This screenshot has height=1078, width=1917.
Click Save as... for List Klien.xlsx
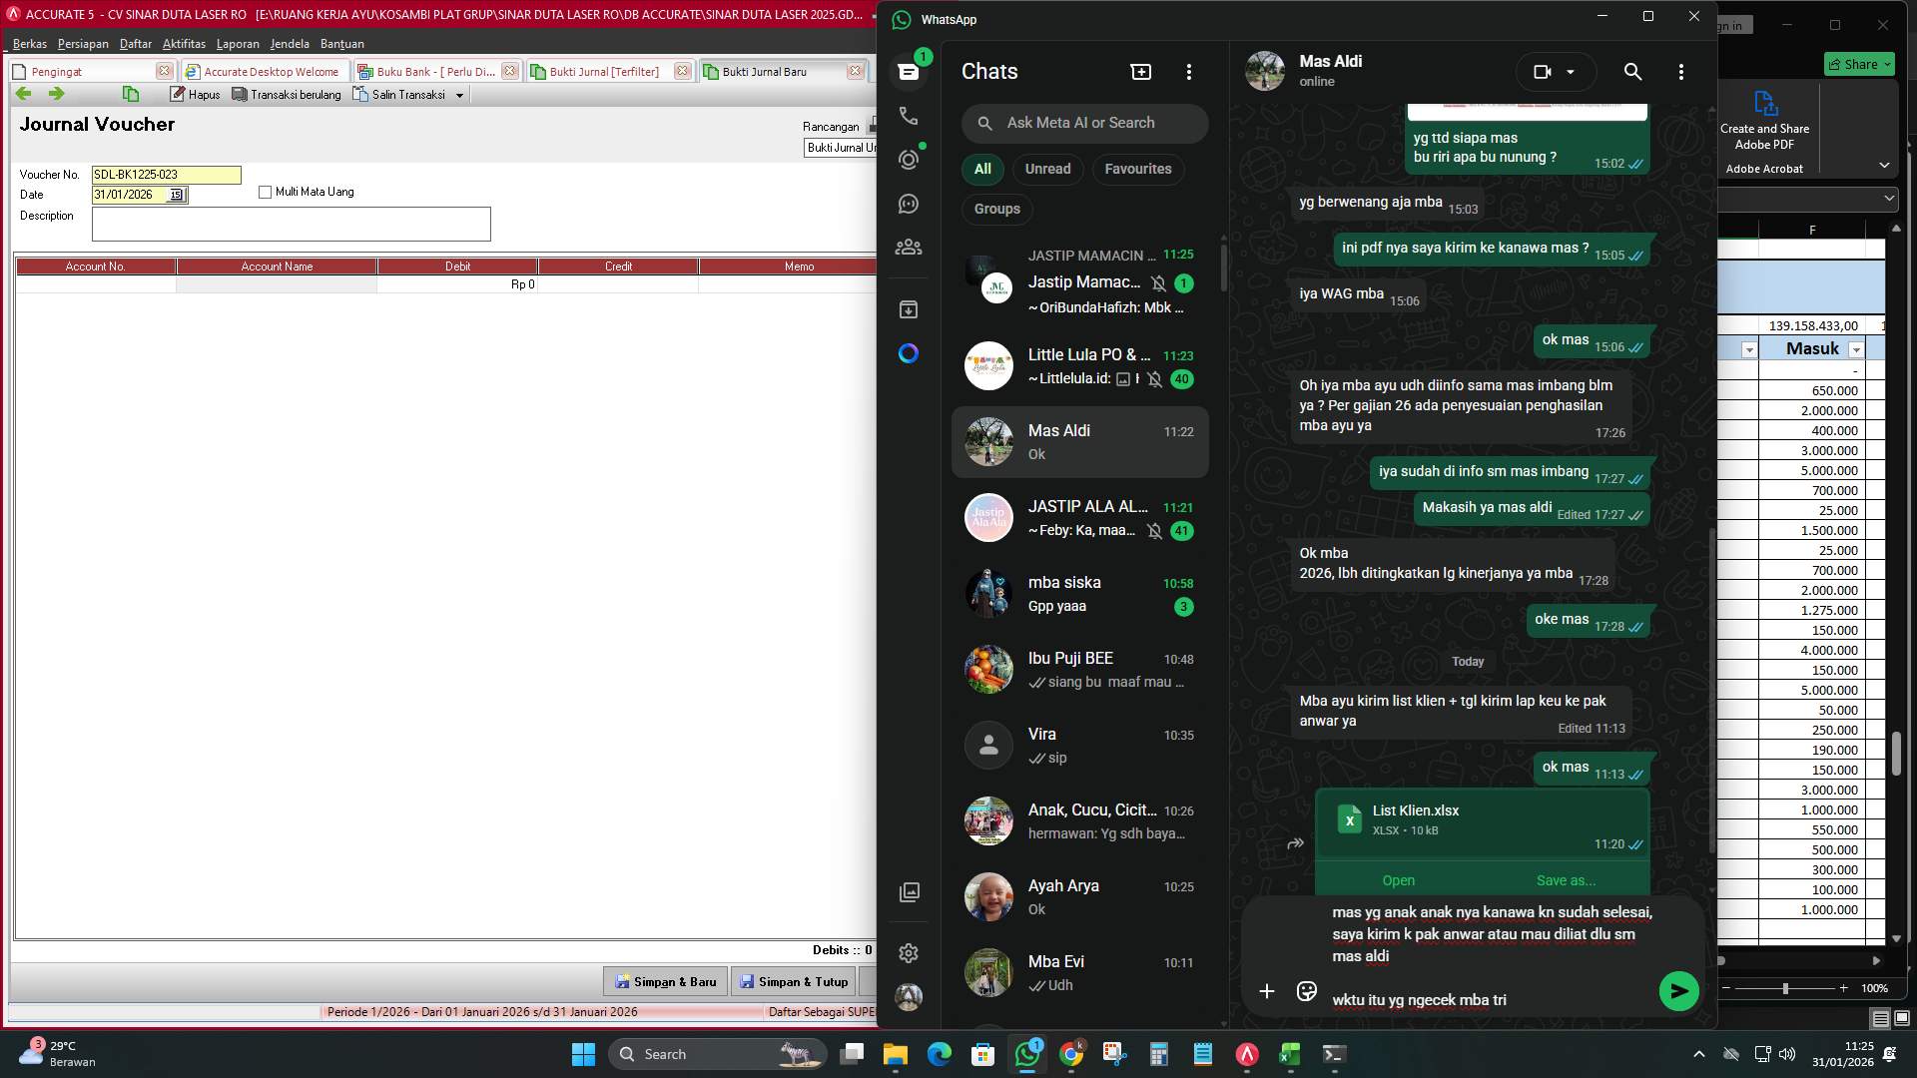(1566, 880)
